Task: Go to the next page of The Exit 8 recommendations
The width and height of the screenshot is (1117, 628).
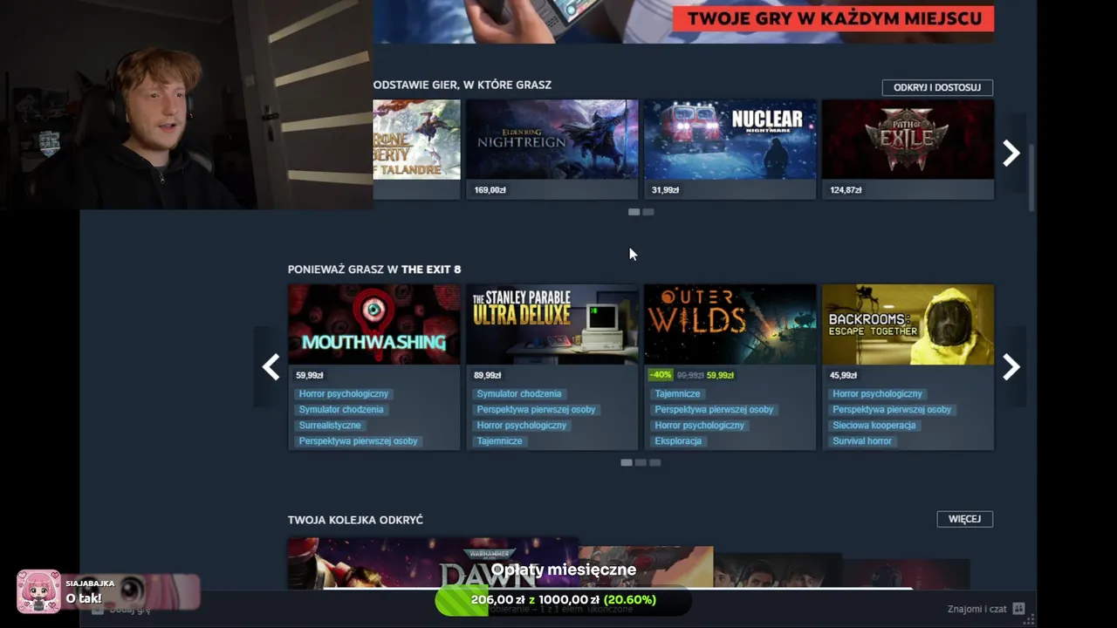Action: (x=1011, y=367)
